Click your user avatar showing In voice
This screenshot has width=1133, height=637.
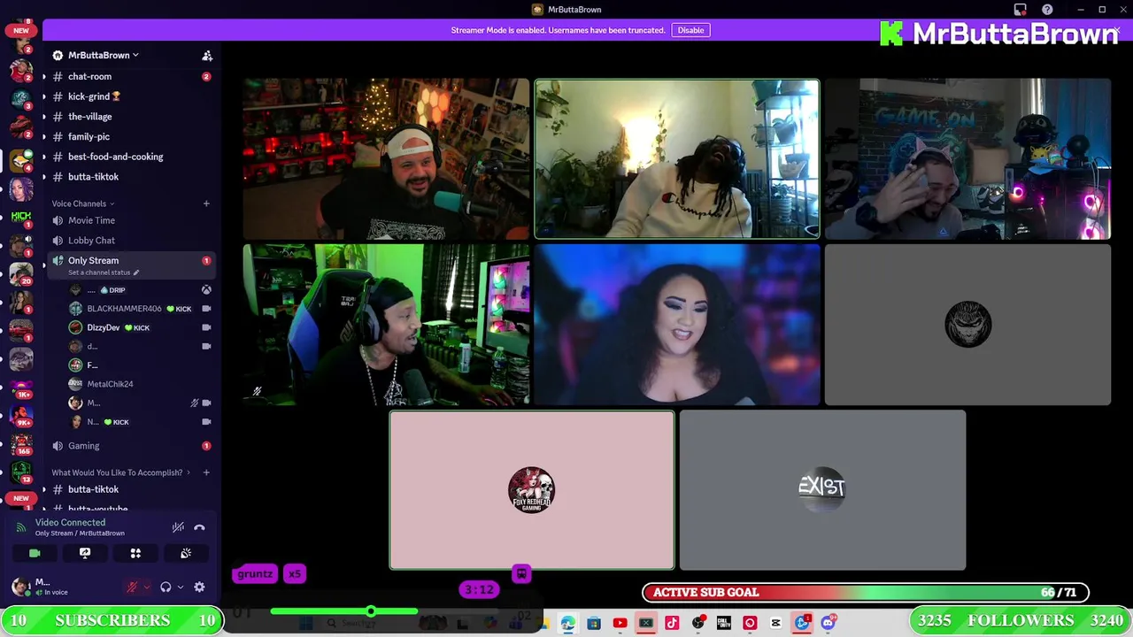point(20,587)
